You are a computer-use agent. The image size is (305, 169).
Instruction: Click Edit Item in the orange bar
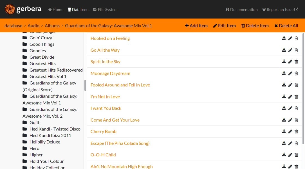point(225,26)
